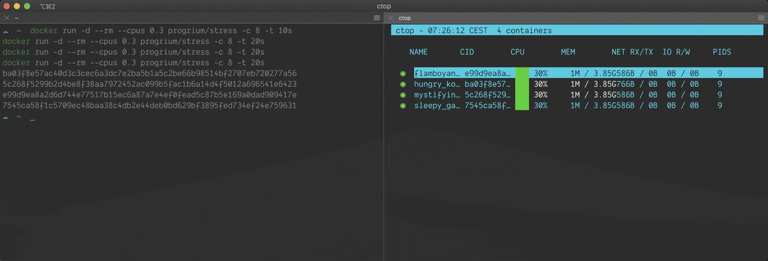Click the status dot beside mystifyin container

click(x=403, y=95)
